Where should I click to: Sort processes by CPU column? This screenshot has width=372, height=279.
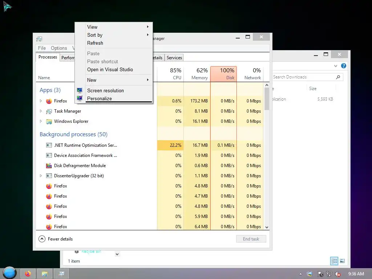[171, 74]
